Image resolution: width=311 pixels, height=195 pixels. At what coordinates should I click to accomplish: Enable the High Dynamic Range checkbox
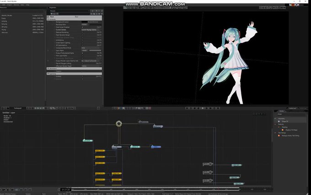click(x=82, y=35)
